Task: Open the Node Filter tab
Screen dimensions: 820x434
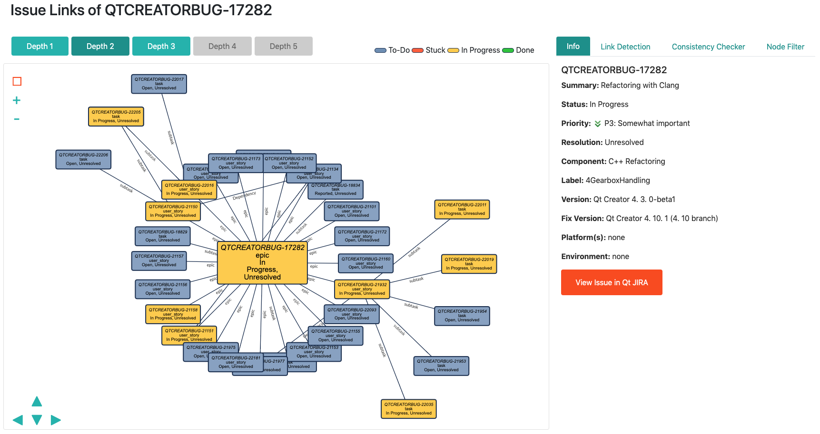Action: 785,47
